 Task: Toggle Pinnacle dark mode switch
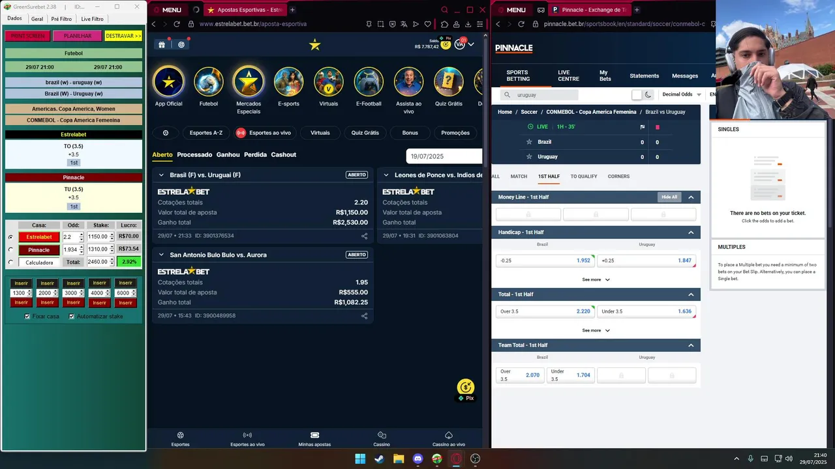click(x=643, y=94)
